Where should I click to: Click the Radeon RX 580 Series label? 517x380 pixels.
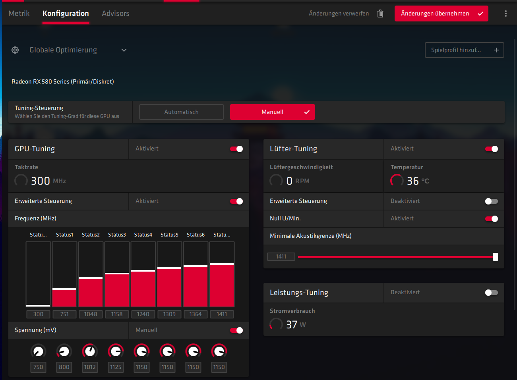(x=63, y=81)
